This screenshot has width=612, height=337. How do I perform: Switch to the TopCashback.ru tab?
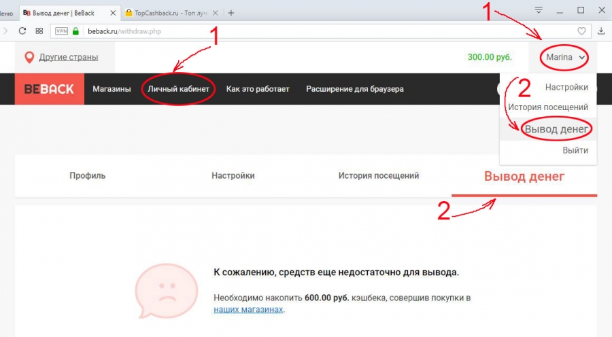point(171,13)
